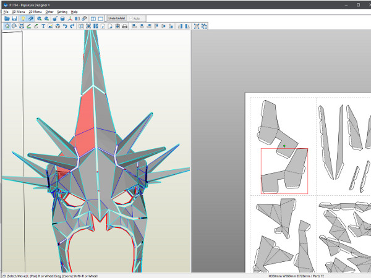Switch to single-pane view layout
Image resolution: width=371 pixels, height=278 pixels.
(x=101, y=19)
